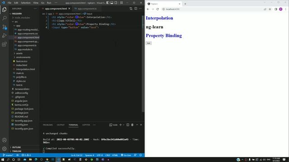This screenshot has width=289, height=162.
Task: Open Run and Debug view
Action: point(4,36)
